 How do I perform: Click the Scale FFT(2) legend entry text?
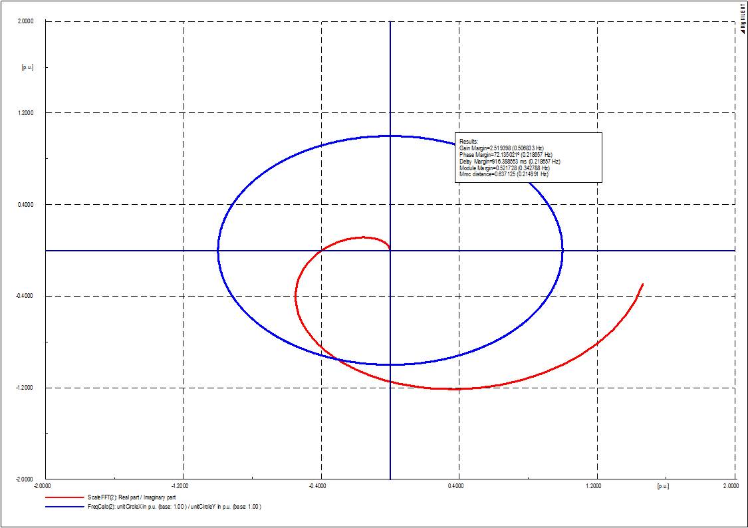click(132, 497)
